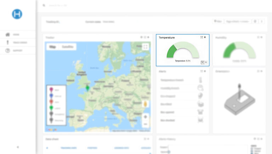Switch temperature unit to Fahrenheit

(206, 62)
